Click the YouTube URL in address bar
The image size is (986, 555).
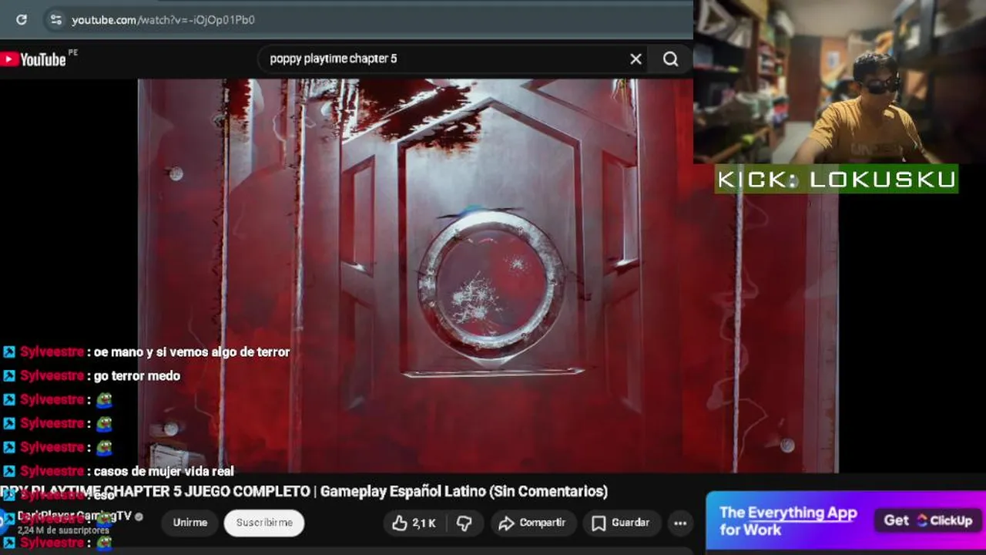click(x=163, y=20)
